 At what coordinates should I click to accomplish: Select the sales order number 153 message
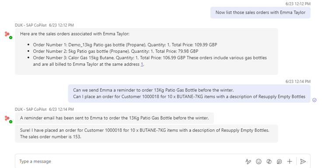pos(147,134)
